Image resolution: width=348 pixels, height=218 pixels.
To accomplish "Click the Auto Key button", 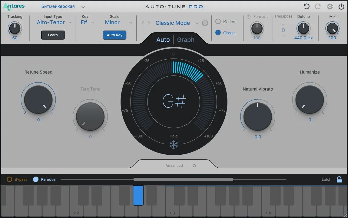I will pos(114,35).
